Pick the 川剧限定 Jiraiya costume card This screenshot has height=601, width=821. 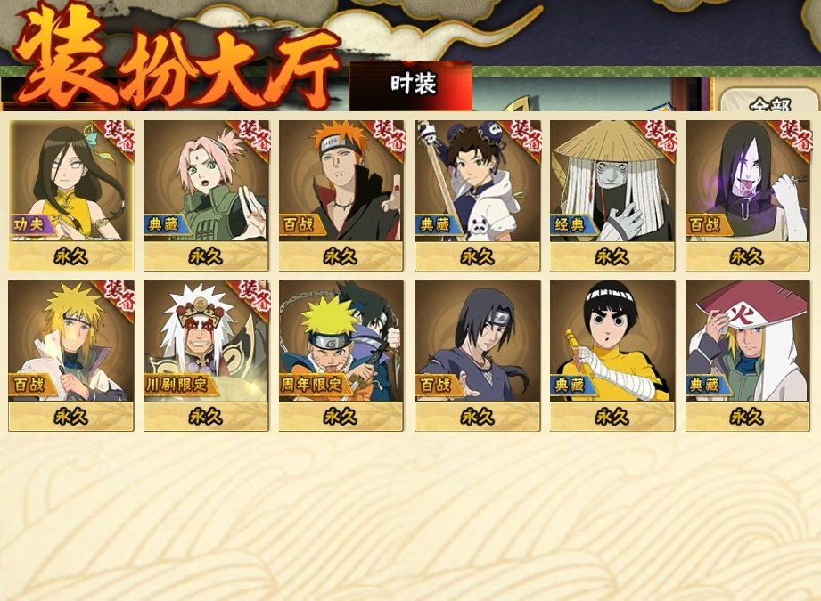click(x=206, y=355)
